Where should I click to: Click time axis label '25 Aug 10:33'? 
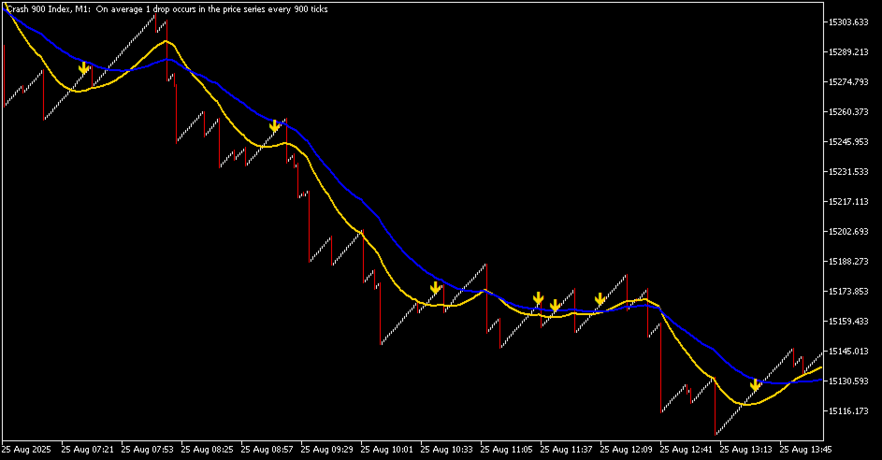pos(447,450)
